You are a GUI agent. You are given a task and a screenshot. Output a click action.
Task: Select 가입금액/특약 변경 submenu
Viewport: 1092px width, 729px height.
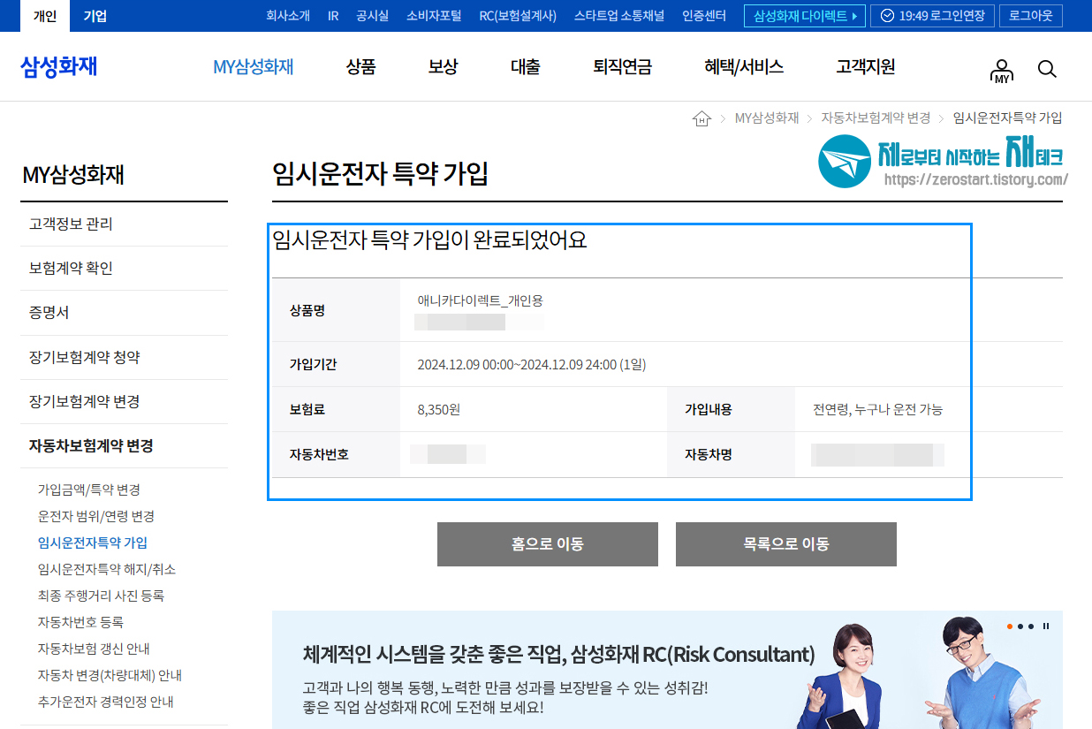coord(88,490)
